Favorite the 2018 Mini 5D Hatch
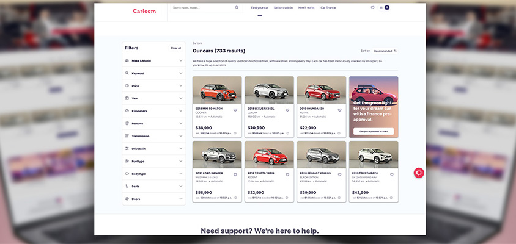Viewport: 516px width, 244px height. pyautogui.click(x=235, y=110)
